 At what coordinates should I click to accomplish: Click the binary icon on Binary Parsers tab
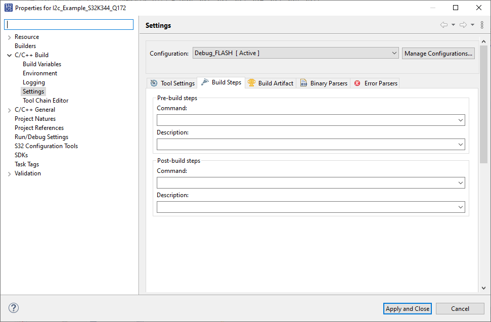303,83
